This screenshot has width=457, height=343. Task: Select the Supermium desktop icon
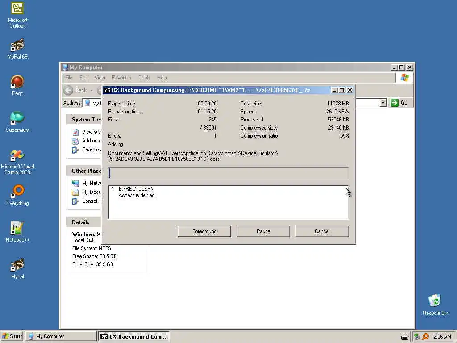17,121
